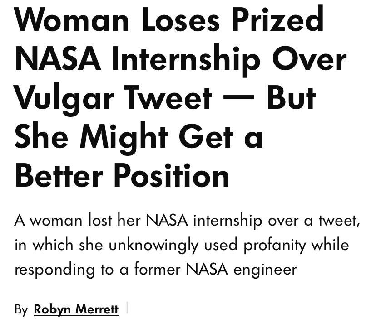Click the word "Vulgar" in the headline
The image size is (376, 323).
click(59, 98)
